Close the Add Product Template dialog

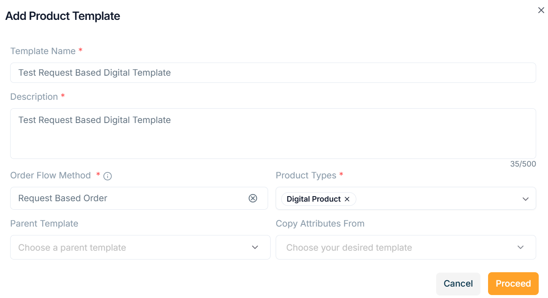pos(541,11)
